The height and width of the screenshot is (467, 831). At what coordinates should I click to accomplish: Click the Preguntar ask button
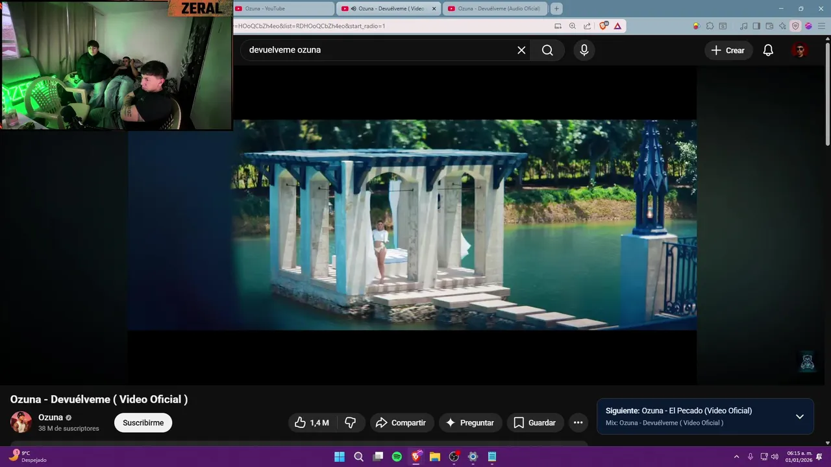click(471, 423)
